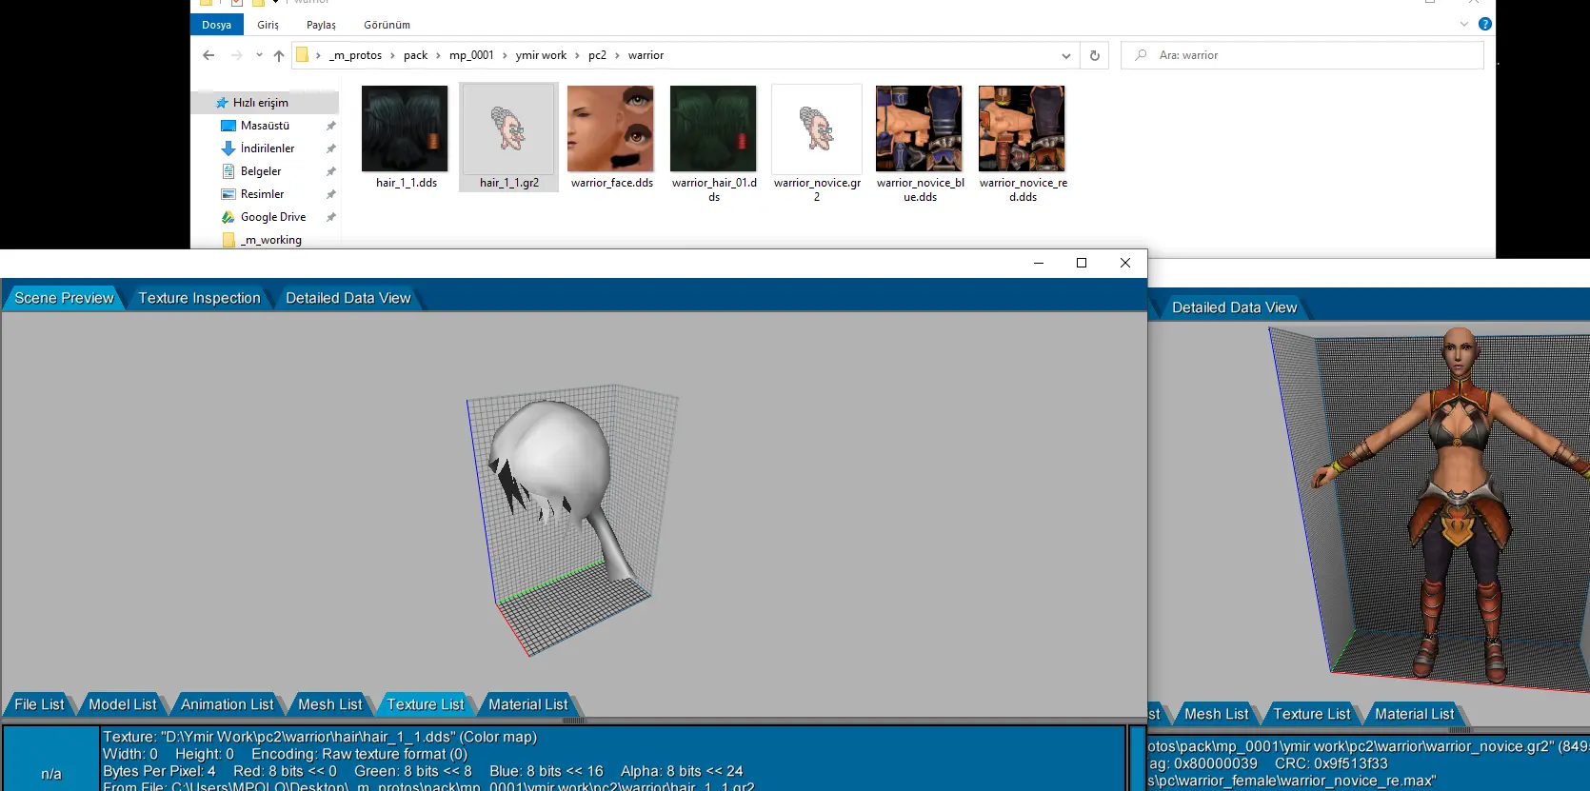
Task: Minimize the front viewer window
Action: [x=1039, y=263]
